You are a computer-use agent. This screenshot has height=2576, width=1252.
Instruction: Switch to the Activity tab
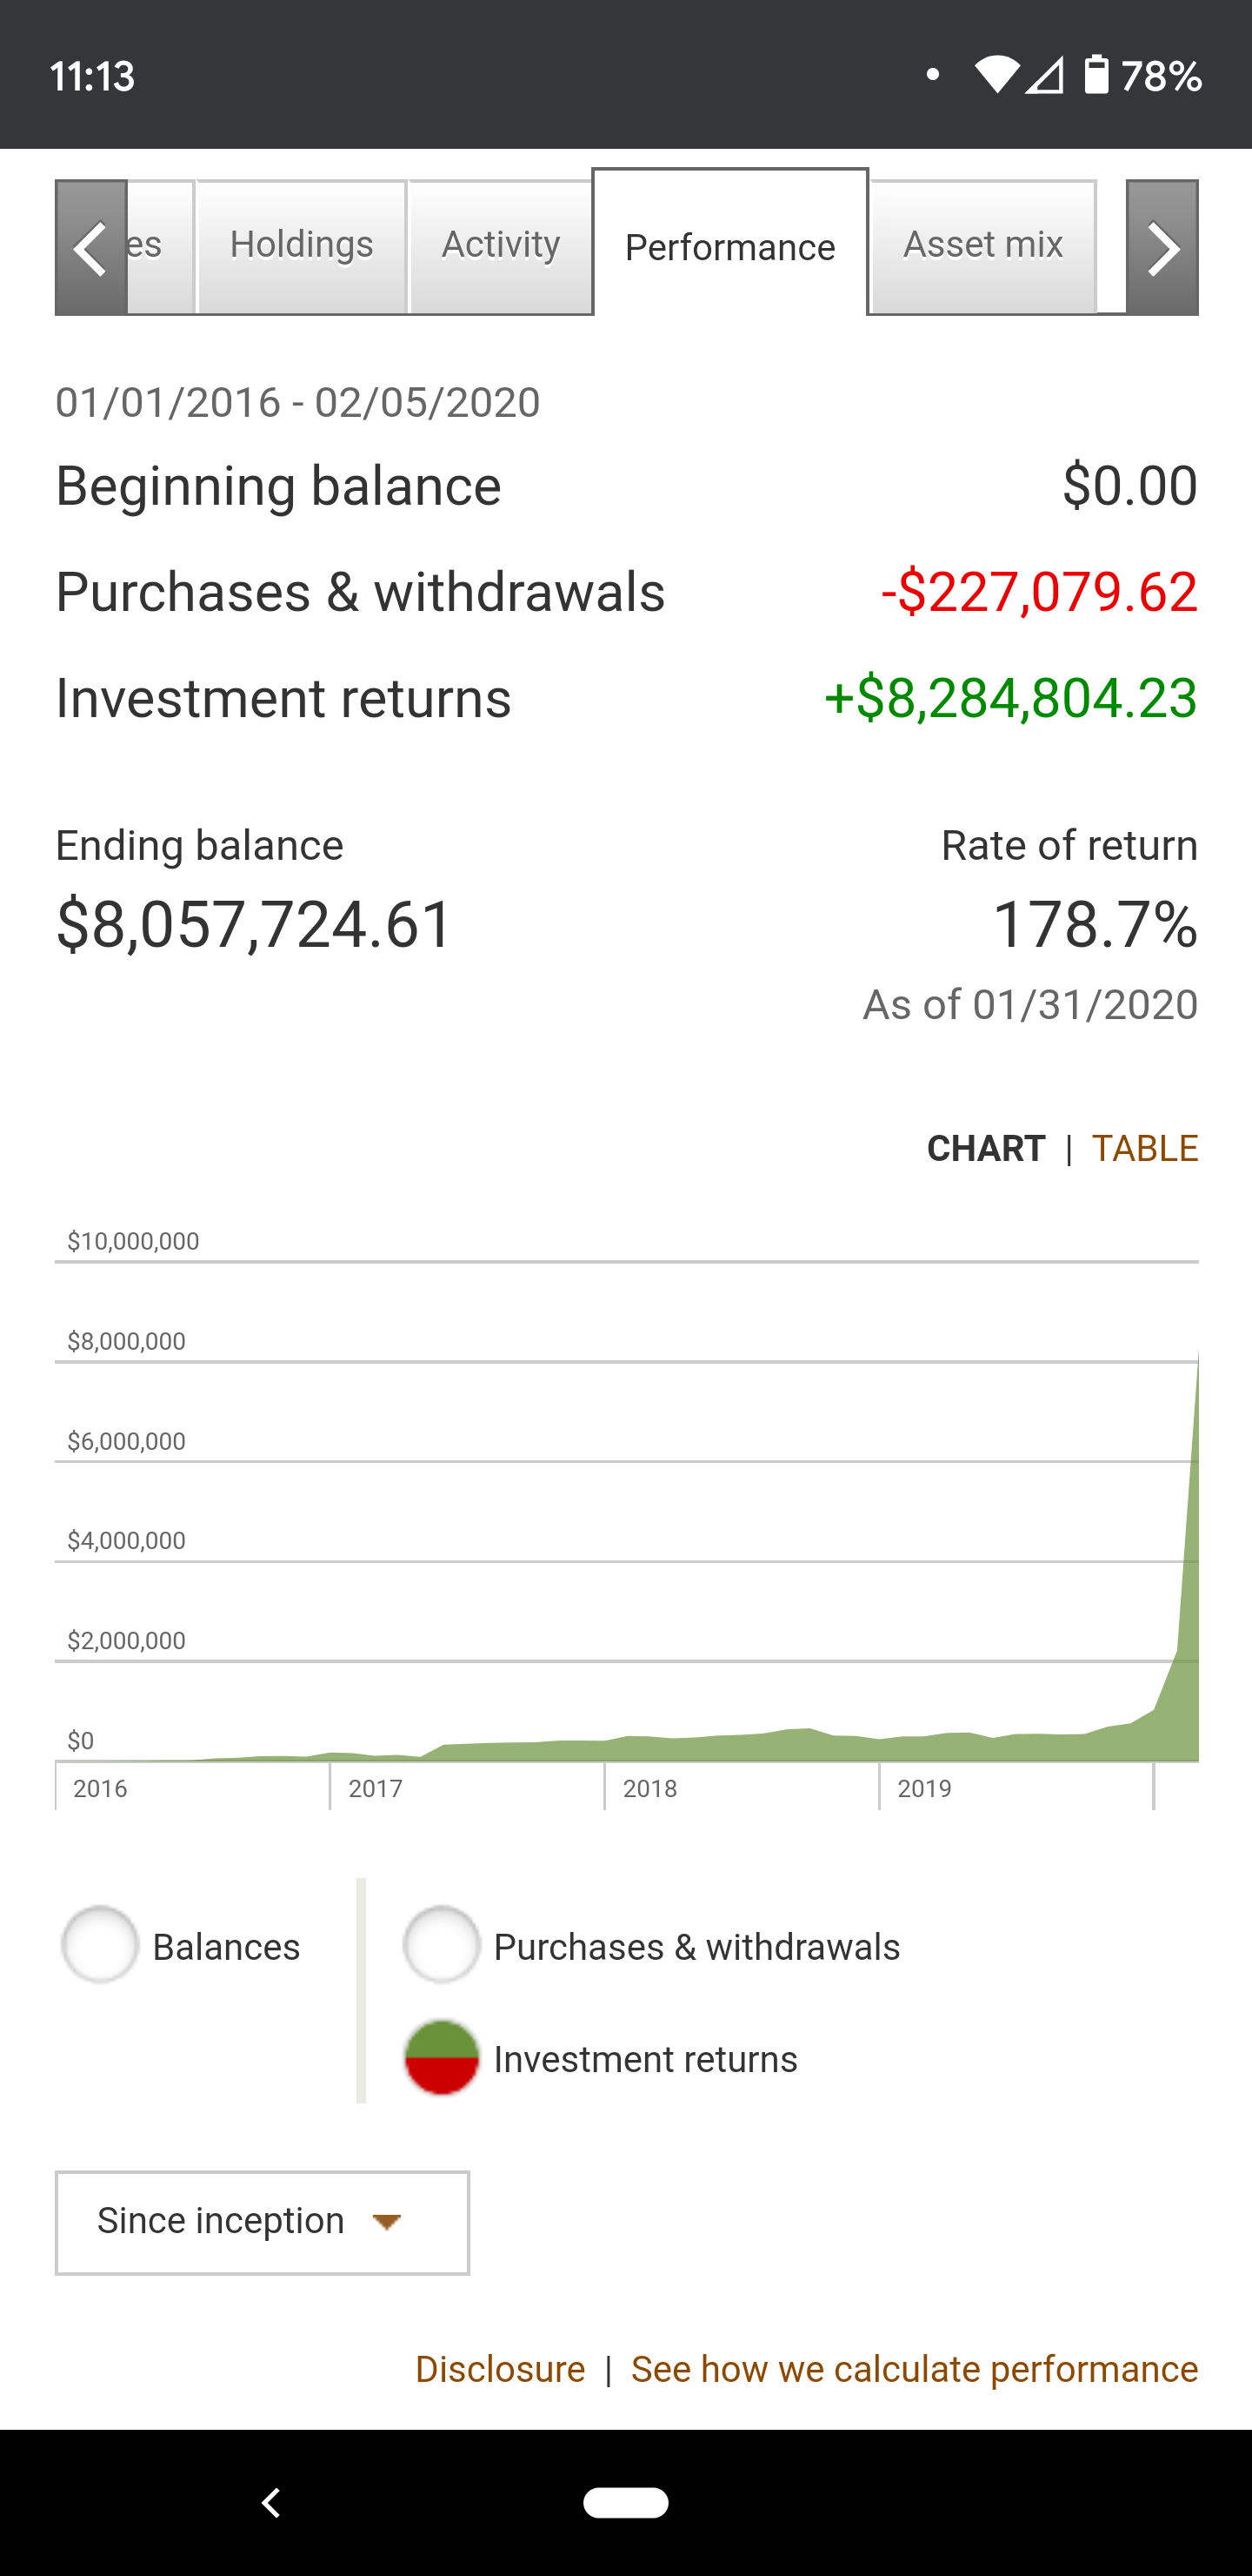(501, 245)
